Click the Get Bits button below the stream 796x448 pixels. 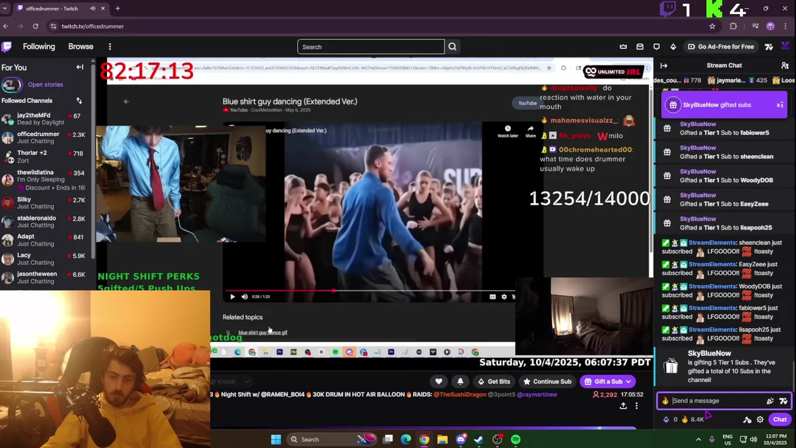click(494, 381)
